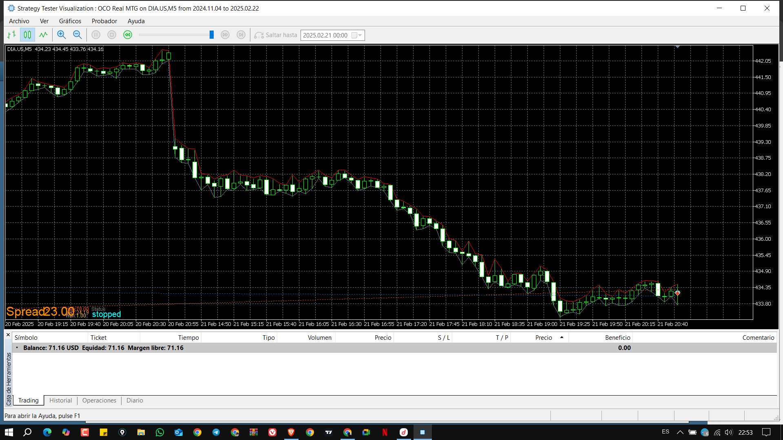The height and width of the screenshot is (440, 783).
Task: Click the Spread 23.00 indicator label
Action: point(40,312)
